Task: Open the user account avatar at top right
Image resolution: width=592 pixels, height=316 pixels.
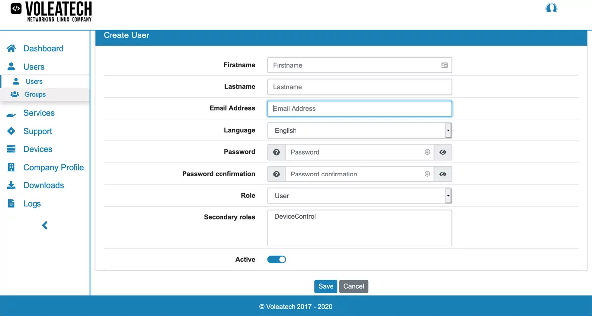Action: (x=551, y=8)
